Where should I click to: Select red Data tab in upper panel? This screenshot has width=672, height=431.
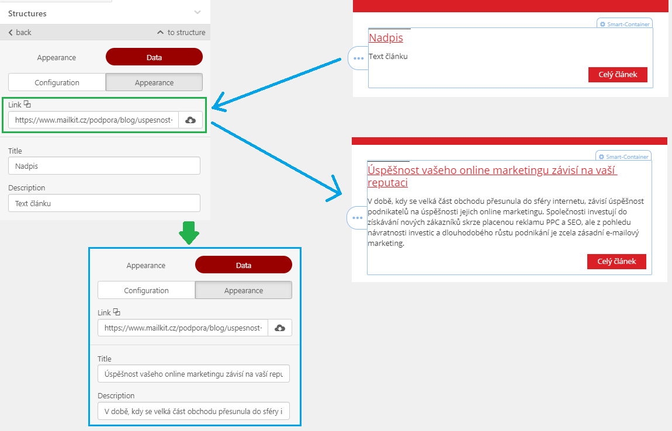[154, 57]
